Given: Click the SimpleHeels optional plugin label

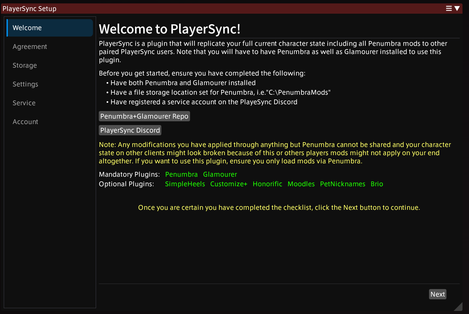Looking at the screenshot, I should [185, 184].
